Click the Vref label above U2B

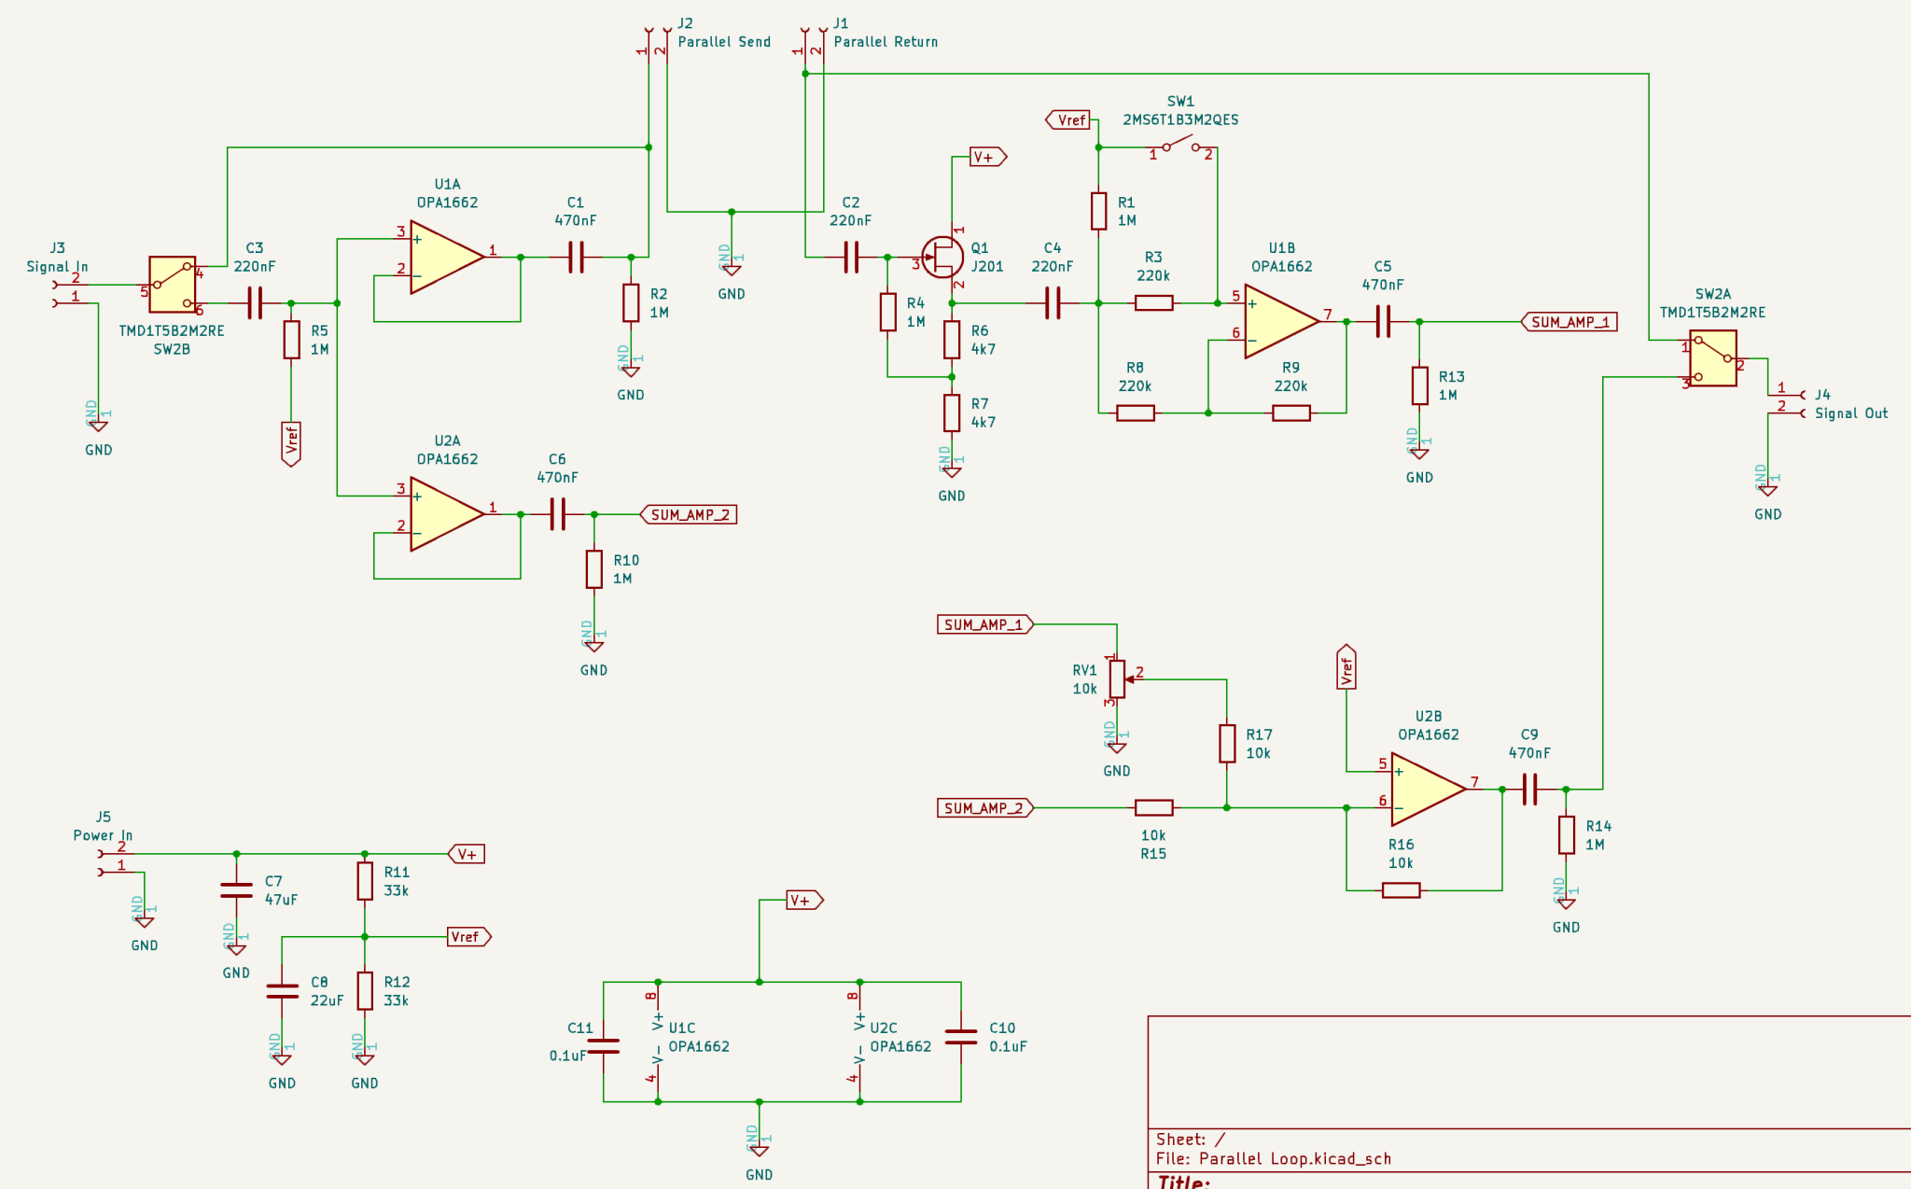pyautogui.click(x=1346, y=666)
